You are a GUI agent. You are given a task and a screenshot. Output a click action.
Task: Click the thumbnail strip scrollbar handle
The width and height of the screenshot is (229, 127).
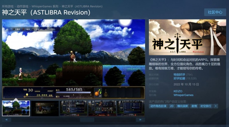[87, 120]
